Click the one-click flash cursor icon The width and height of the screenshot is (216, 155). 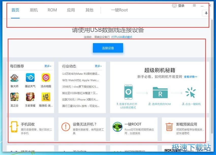191,93
